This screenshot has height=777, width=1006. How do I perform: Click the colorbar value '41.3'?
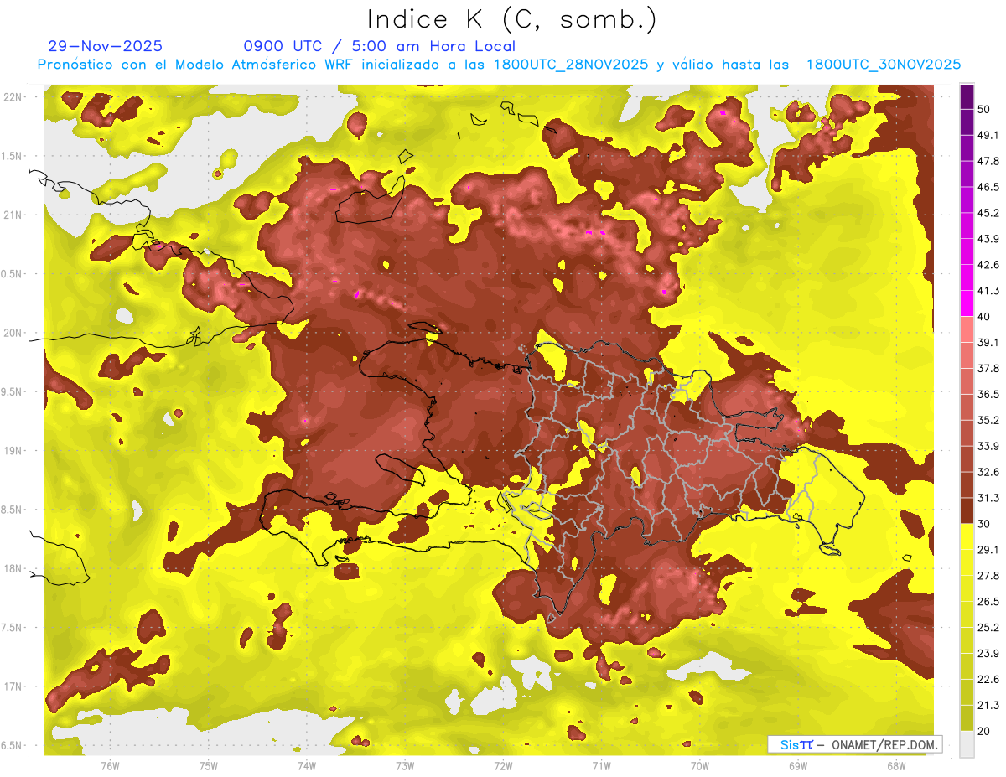click(x=988, y=291)
